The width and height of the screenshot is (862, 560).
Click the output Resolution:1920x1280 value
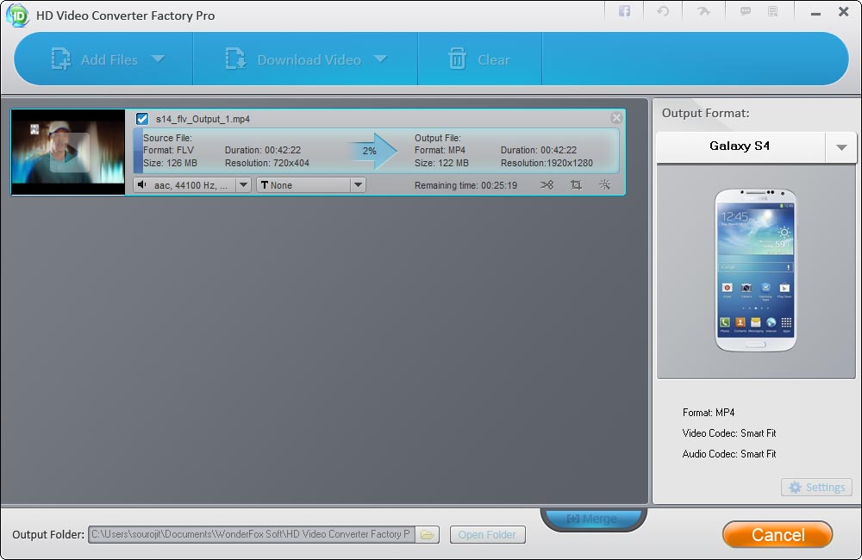[x=547, y=163]
